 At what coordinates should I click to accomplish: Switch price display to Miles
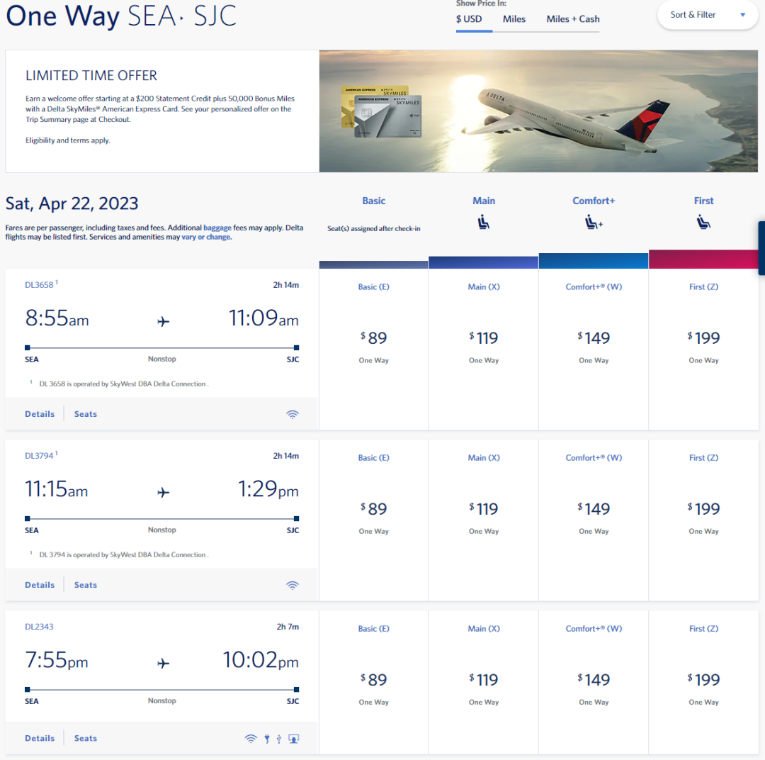[514, 19]
